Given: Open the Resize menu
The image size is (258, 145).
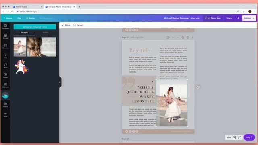Looking at the screenshot, I should coord(31,18).
